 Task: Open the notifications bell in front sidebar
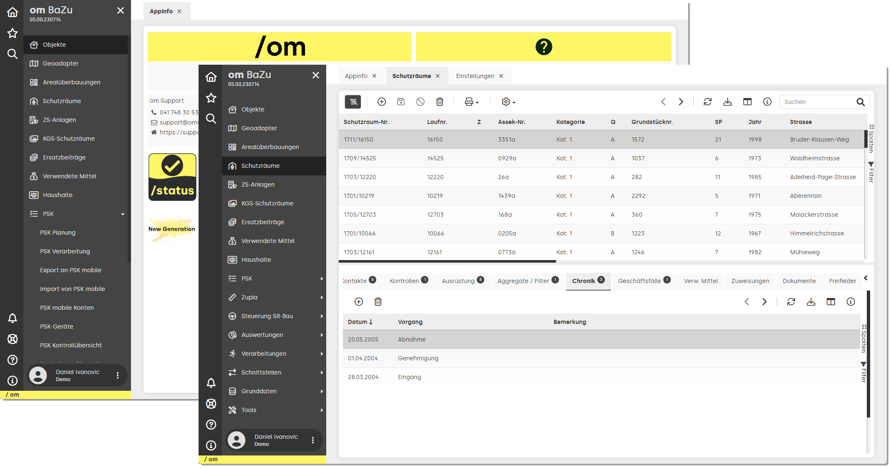tap(211, 383)
